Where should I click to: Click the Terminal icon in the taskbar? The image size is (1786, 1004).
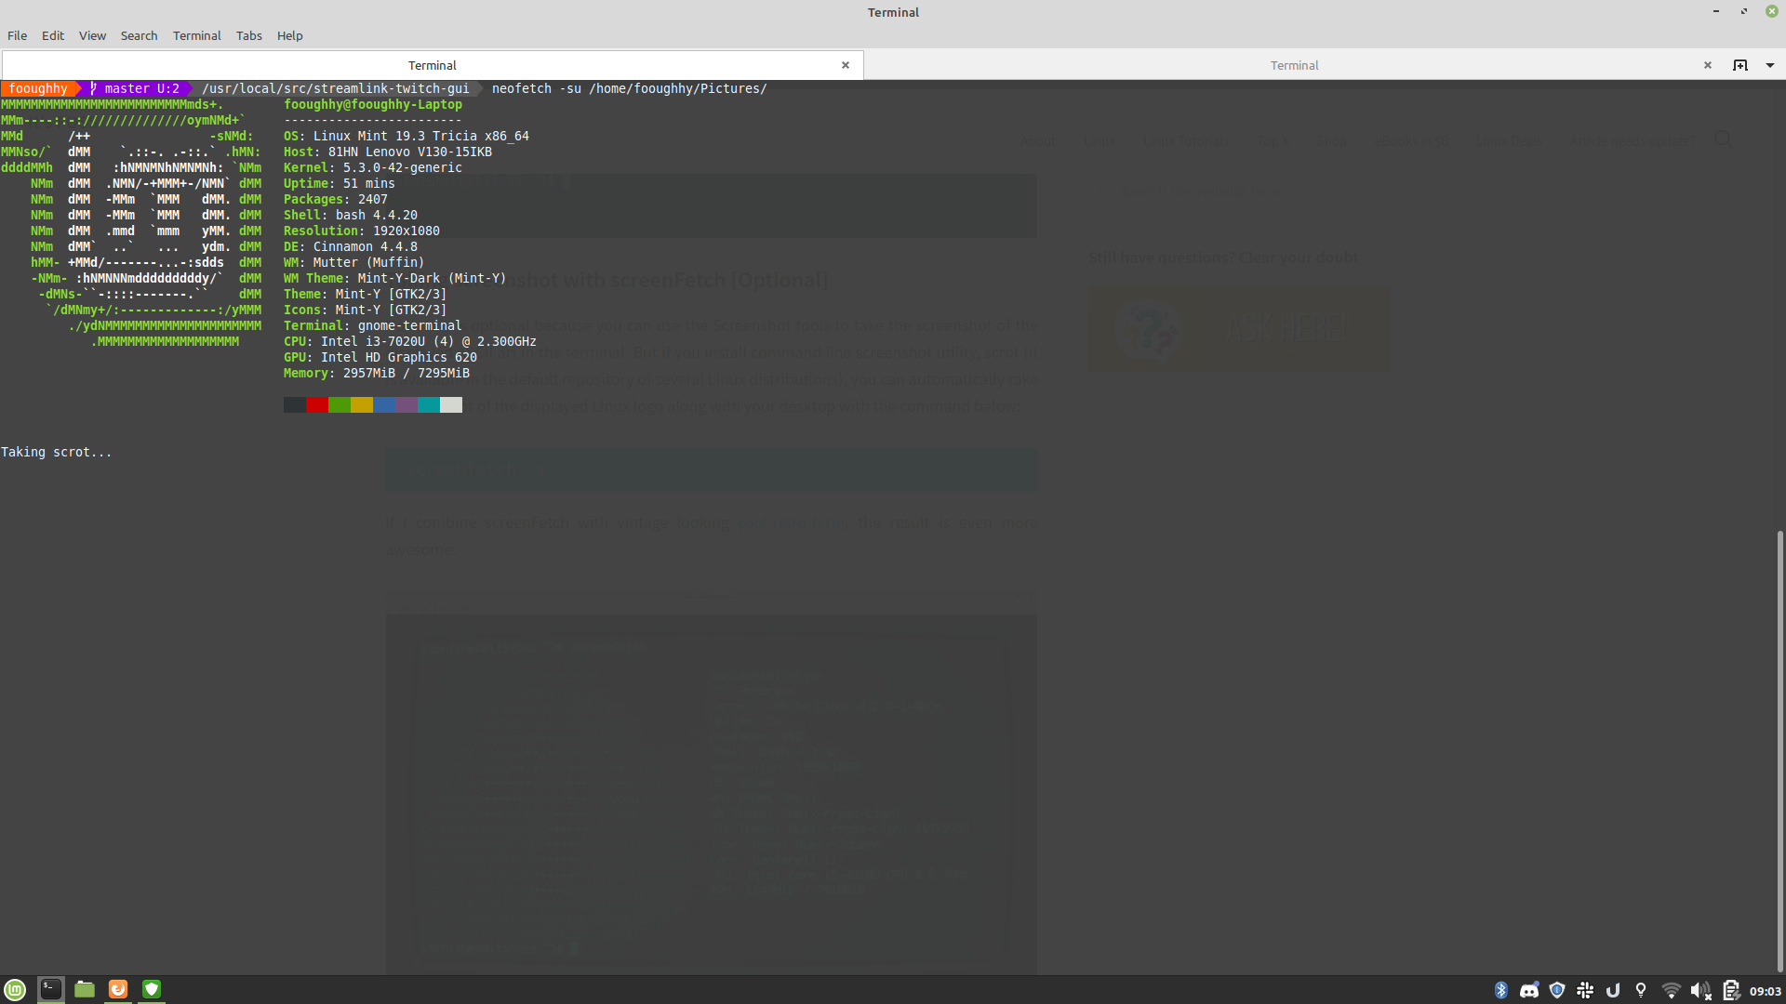tap(51, 989)
